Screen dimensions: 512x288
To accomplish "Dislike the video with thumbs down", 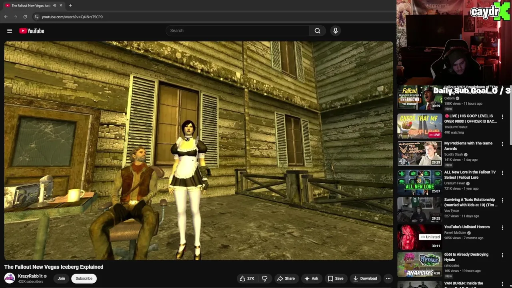I will pos(265,278).
